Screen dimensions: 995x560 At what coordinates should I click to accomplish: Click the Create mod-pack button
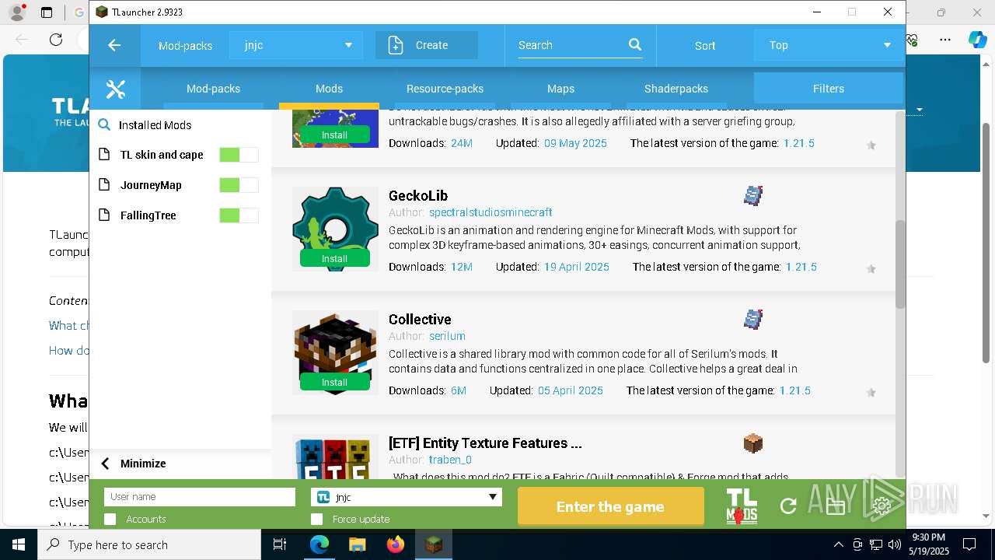click(427, 45)
